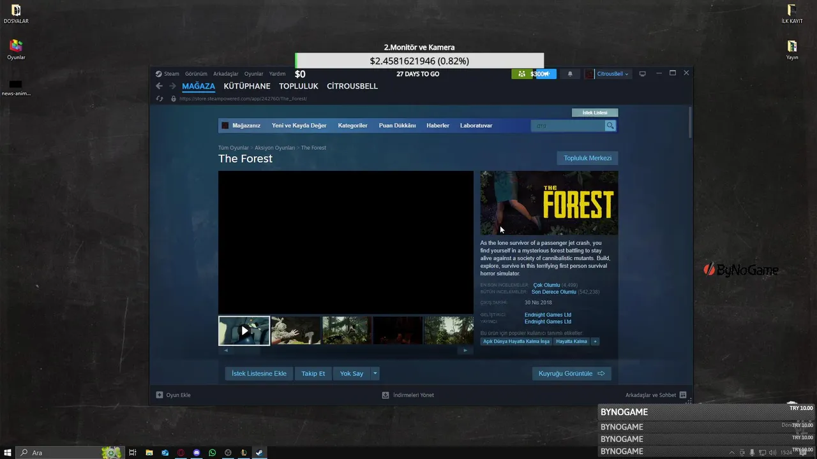This screenshot has height=459, width=817.
Task: Open Arkadaşlar ve Sohbet panel
Action: [656, 395]
